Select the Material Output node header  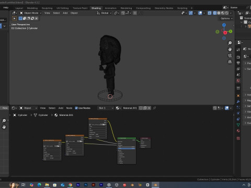coord(145,138)
